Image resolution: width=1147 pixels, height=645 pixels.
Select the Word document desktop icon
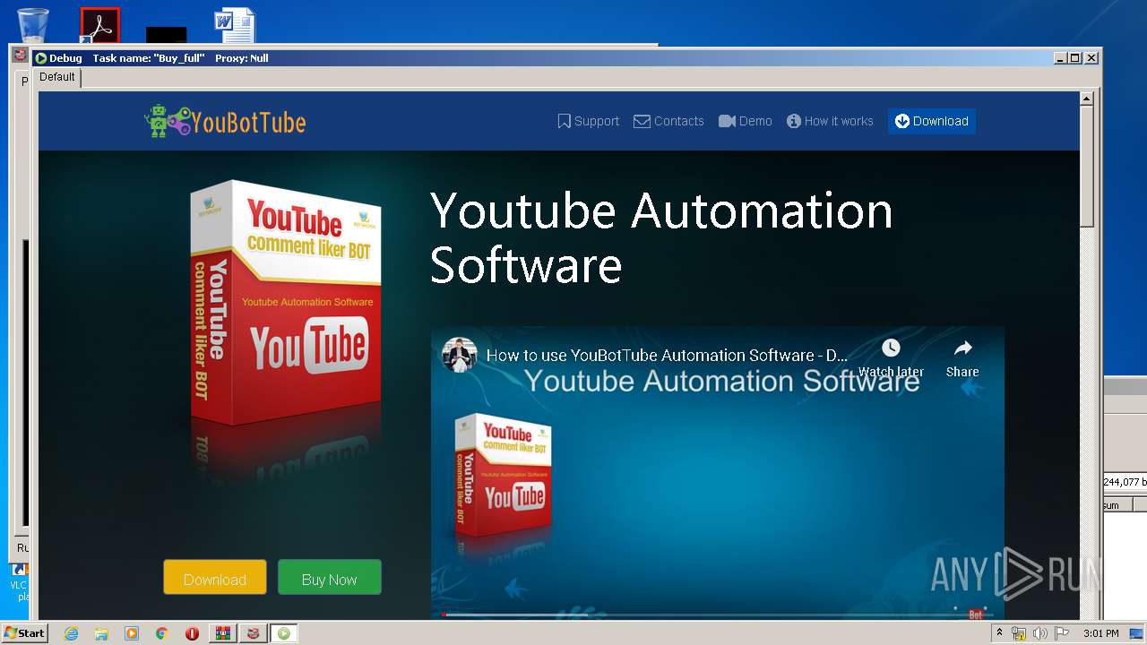click(x=235, y=25)
